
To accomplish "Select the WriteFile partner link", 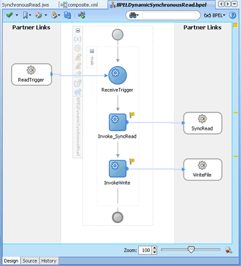I will click(203, 169).
